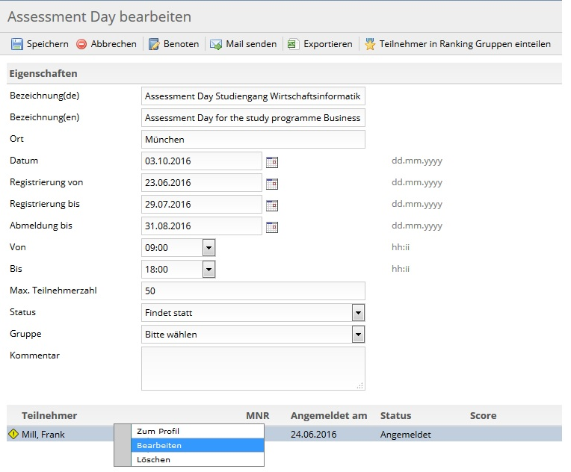This screenshot has width=571, height=472.
Task: Open calendar picker for Registrierung bis
Action: [271, 205]
